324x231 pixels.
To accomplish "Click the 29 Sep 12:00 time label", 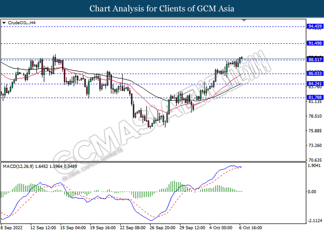I will pyautogui.click(x=193, y=228).
